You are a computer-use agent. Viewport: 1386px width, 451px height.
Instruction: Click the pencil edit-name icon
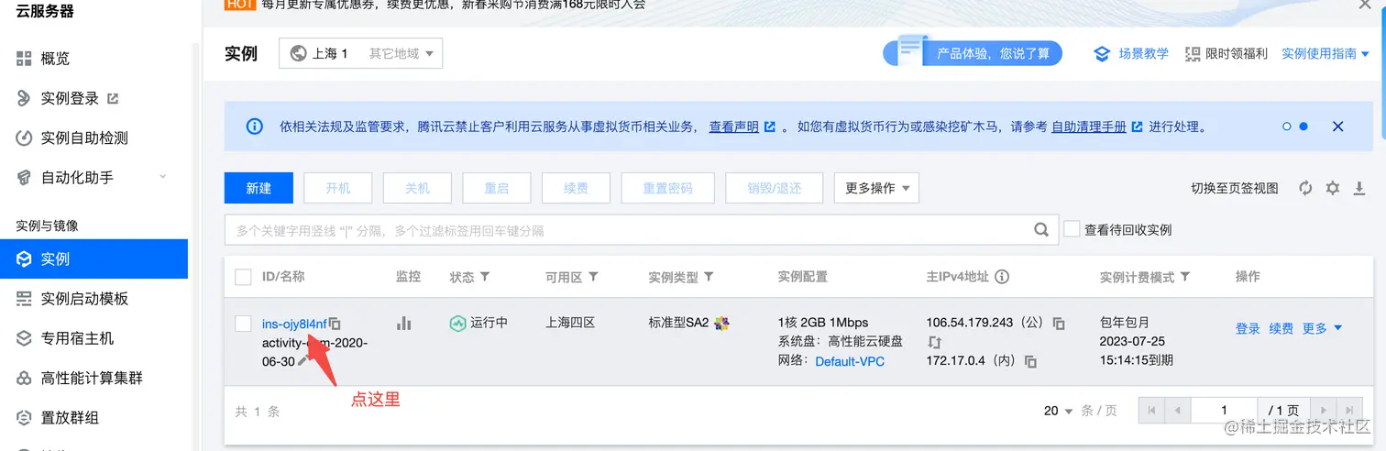303,361
